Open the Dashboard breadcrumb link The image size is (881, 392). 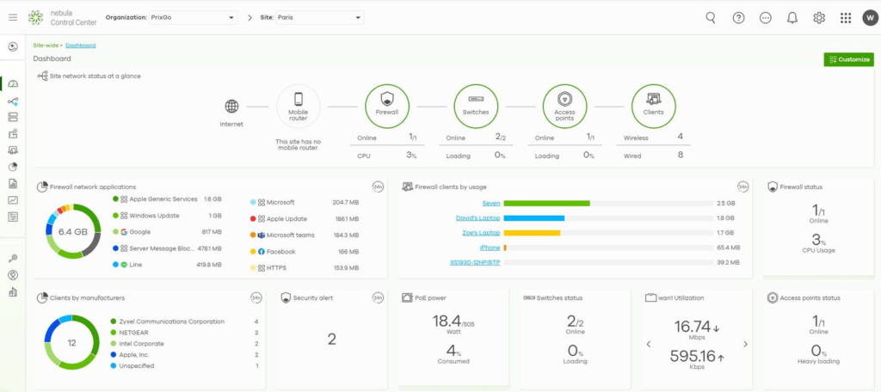[x=80, y=46]
